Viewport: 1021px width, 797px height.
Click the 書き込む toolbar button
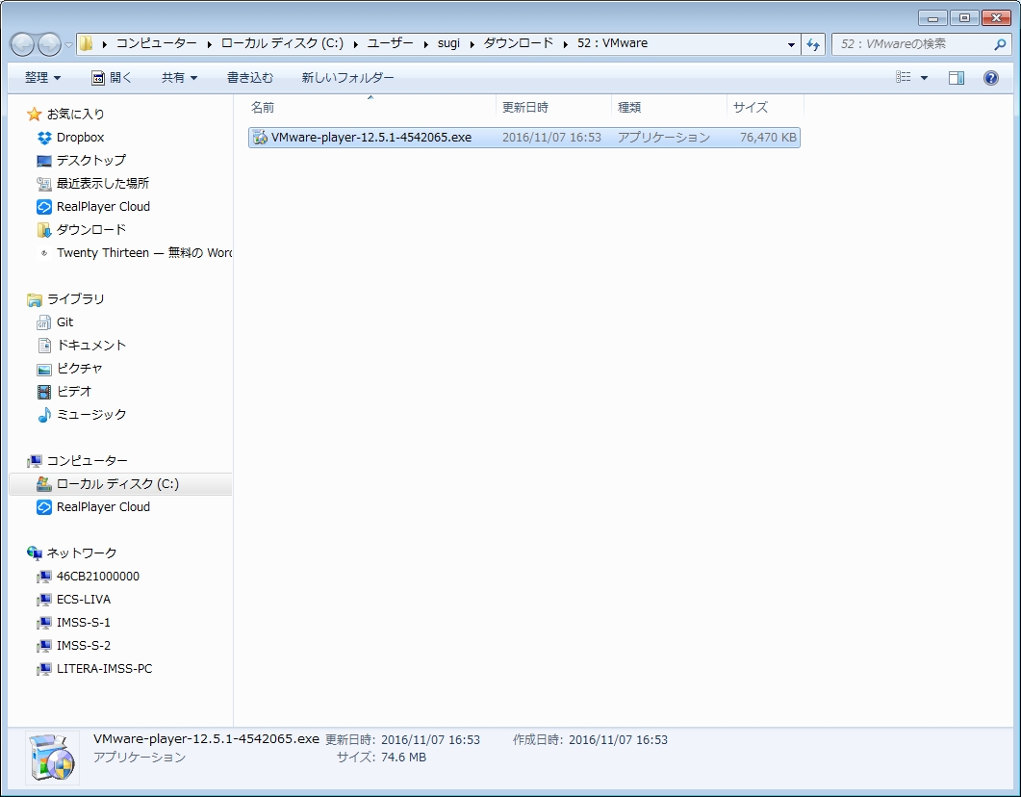coord(250,78)
